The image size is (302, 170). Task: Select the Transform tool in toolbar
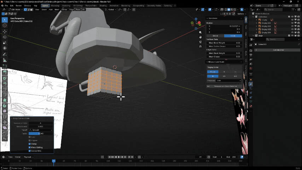(x=5, y=48)
